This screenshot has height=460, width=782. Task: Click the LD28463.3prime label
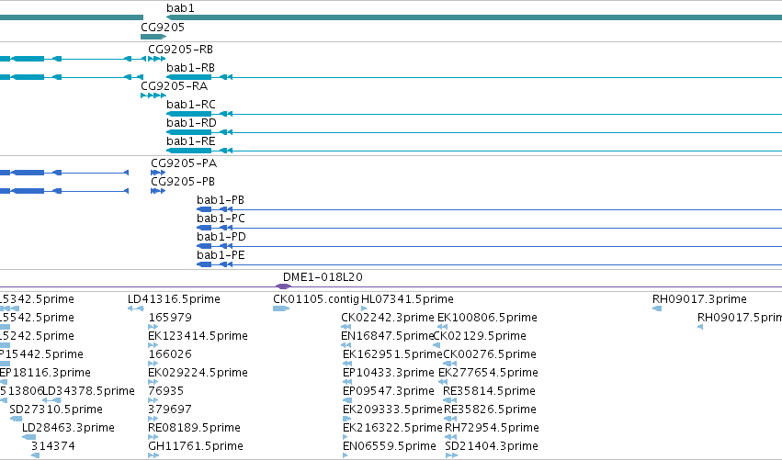pos(68,429)
